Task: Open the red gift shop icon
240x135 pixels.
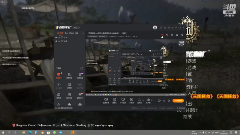Action: click(x=162, y=35)
